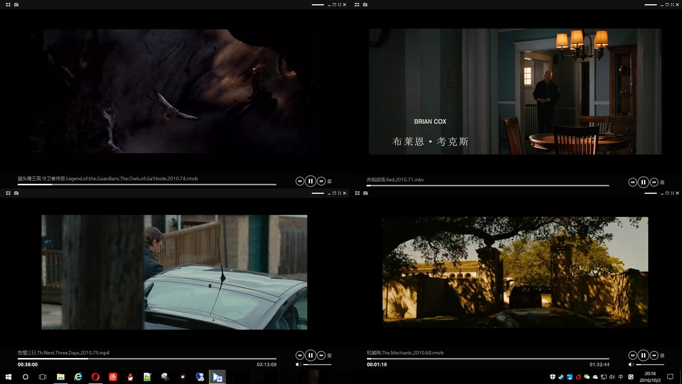Mute The Mechanic player volume
The height and width of the screenshot is (384, 682).
click(x=631, y=364)
